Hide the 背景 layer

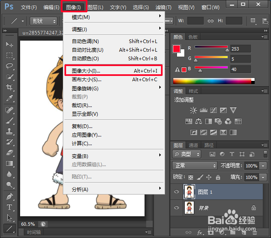pyautogui.click(x=177, y=208)
